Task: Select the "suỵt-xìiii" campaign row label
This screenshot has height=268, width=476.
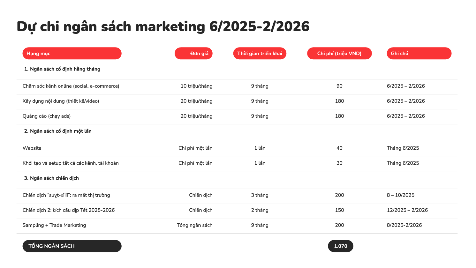Action: click(x=66, y=195)
